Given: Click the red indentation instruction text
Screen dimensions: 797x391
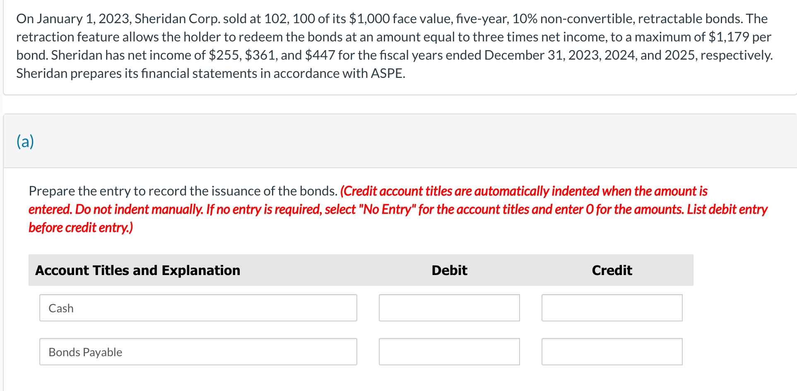Looking at the screenshot, I should coord(524,191).
